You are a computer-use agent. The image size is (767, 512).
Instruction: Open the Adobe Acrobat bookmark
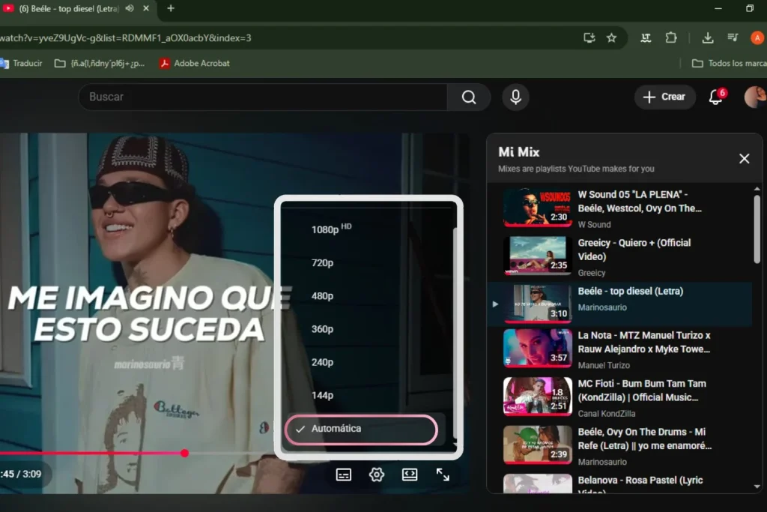194,64
